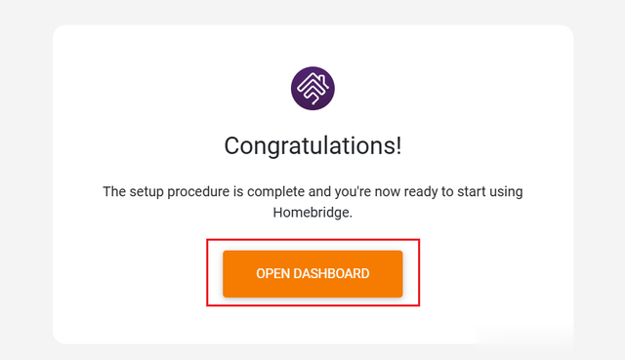Viewport: 625px width, 360px height.
Task: Click the orange button's left edge
Action: pos(226,273)
